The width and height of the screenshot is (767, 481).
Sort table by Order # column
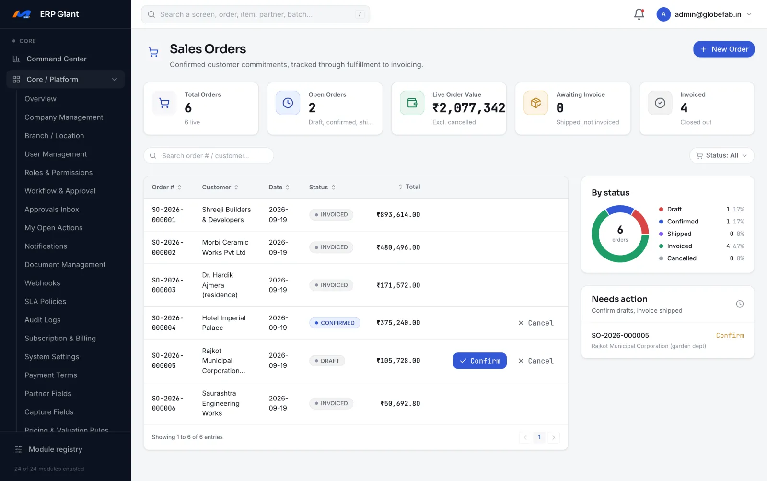pos(166,188)
